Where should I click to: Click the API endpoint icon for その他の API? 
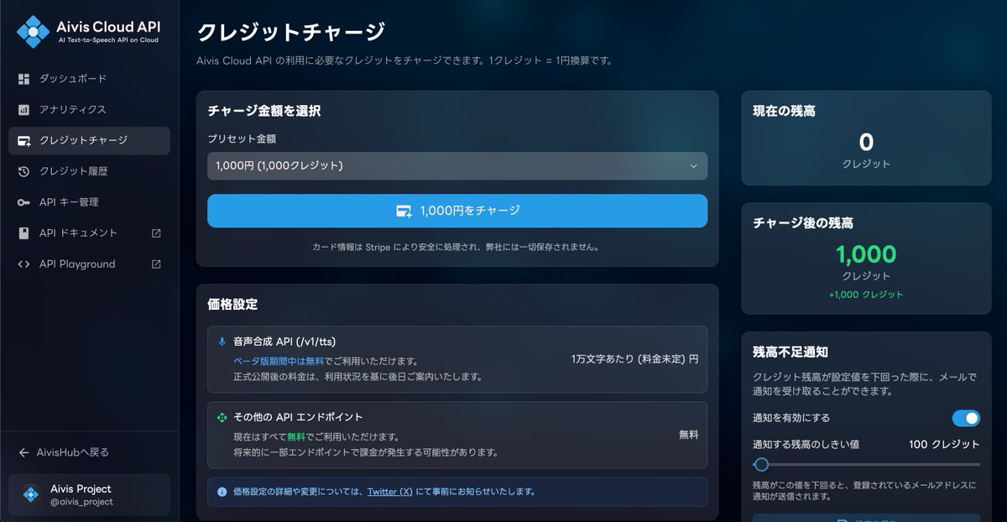(222, 417)
